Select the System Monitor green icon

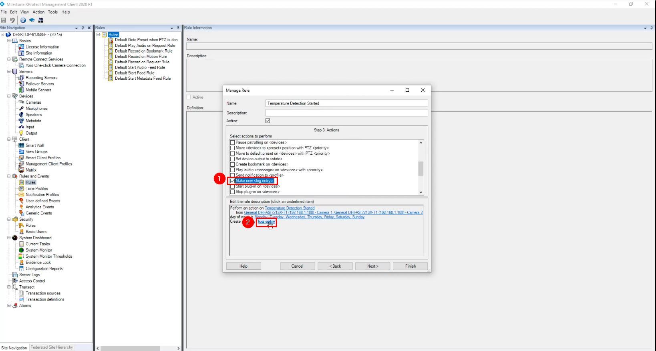(22, 250)
